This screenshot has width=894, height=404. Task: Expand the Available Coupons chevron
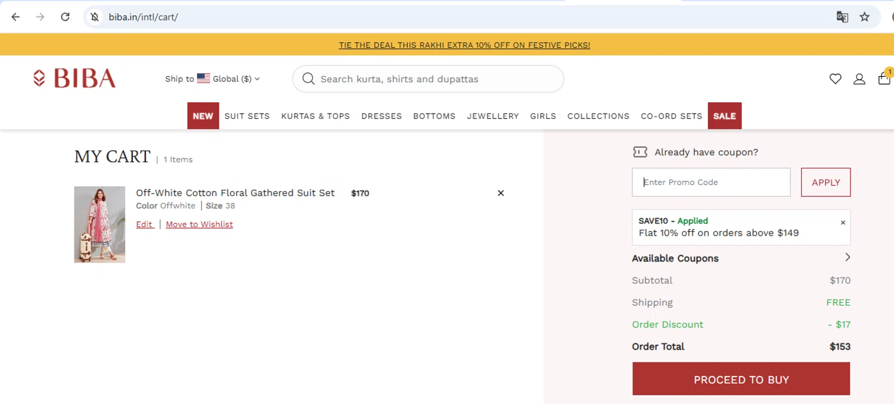pos(848,257)
